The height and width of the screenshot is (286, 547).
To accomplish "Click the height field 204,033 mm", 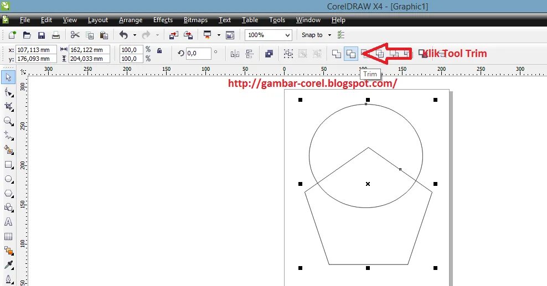I will pyautogui.click(x=89, y=59).
